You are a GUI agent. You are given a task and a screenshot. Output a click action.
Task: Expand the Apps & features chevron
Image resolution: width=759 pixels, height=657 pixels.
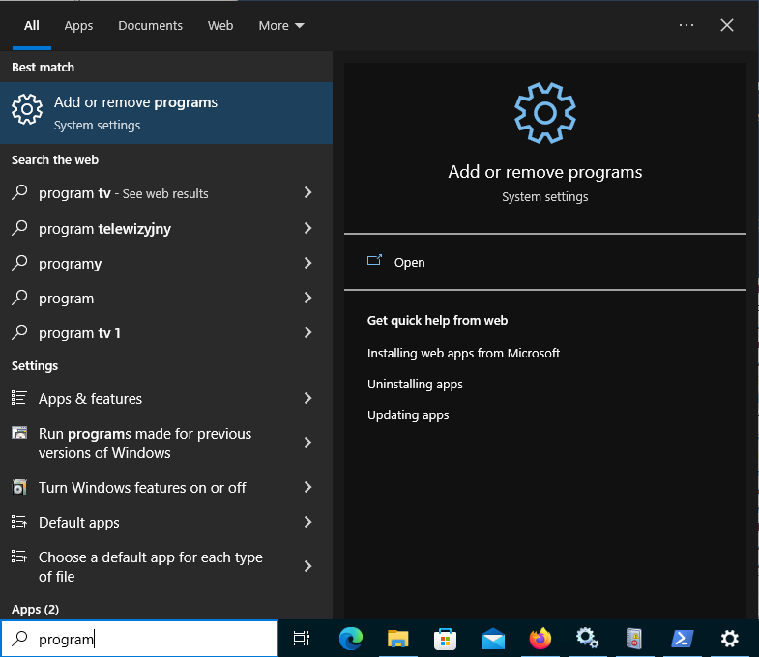pos(307,398)
